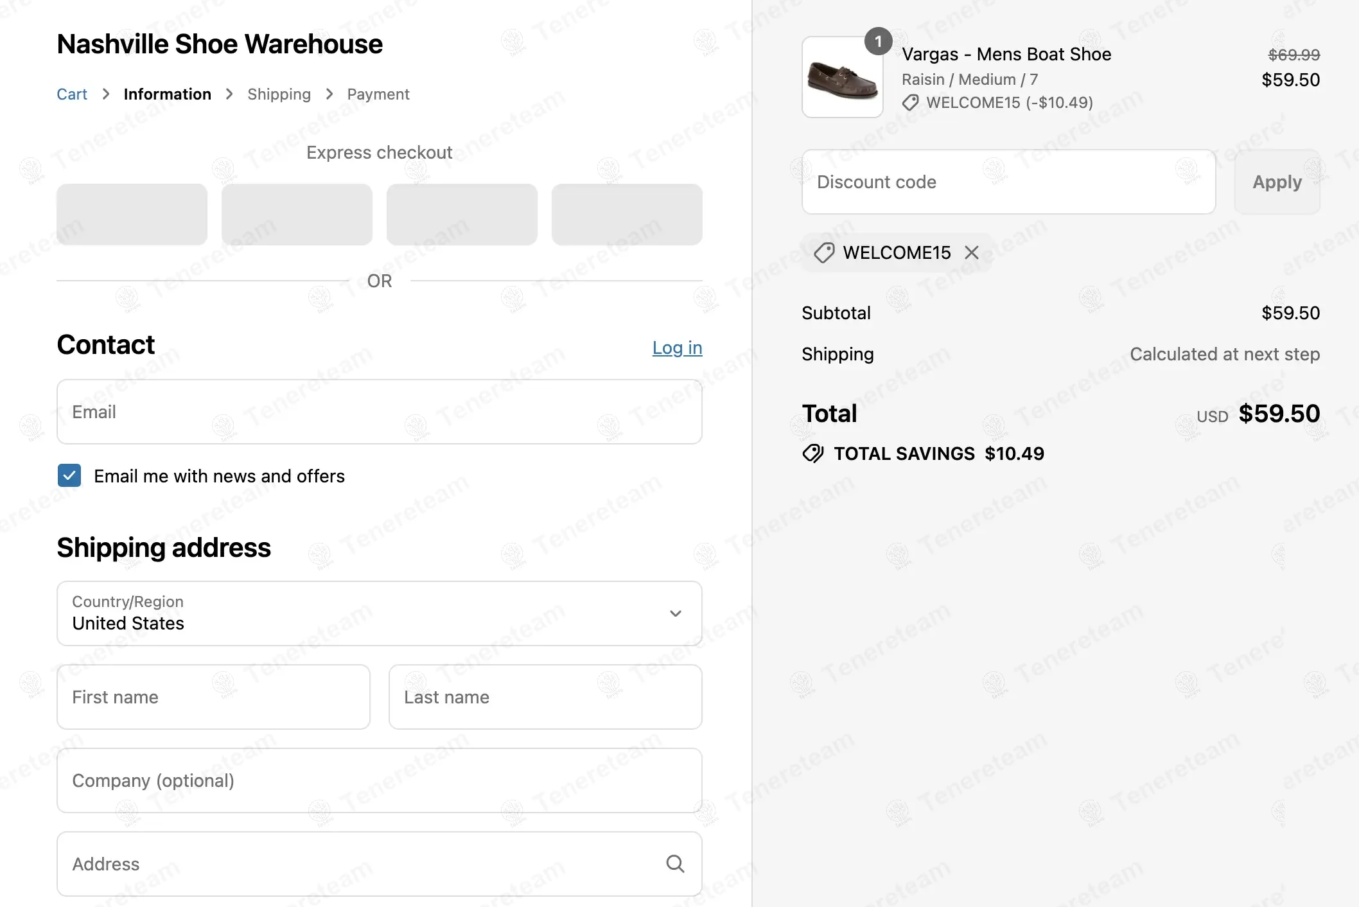Click the discount tag icon under product name
1359x907 pixels.
[911, 103]
